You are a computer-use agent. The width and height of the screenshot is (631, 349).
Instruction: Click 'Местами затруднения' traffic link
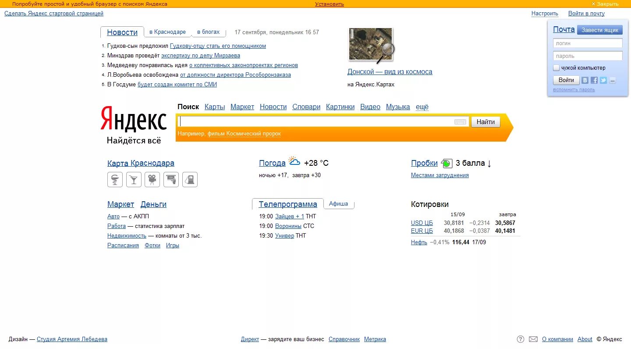tap(440, 175)
